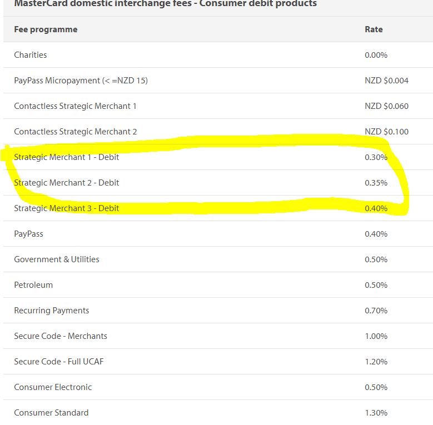Click the Consumer Standard row label
Image resolution: width=433 pixels, height=425 pixels.
pos(51,413)
